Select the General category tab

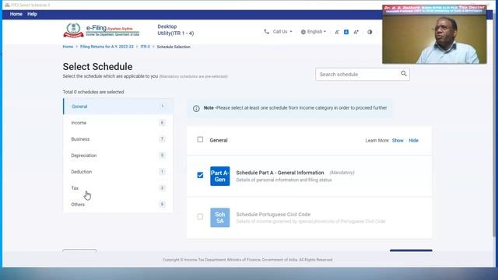(118, 107)
